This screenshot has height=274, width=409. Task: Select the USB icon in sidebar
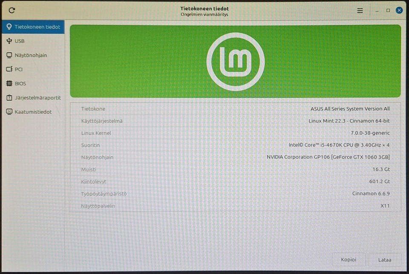9,41
